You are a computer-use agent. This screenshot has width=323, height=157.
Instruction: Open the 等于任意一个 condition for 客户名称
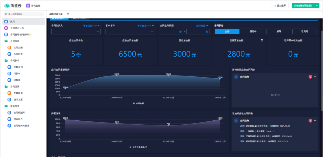[146, 26]
